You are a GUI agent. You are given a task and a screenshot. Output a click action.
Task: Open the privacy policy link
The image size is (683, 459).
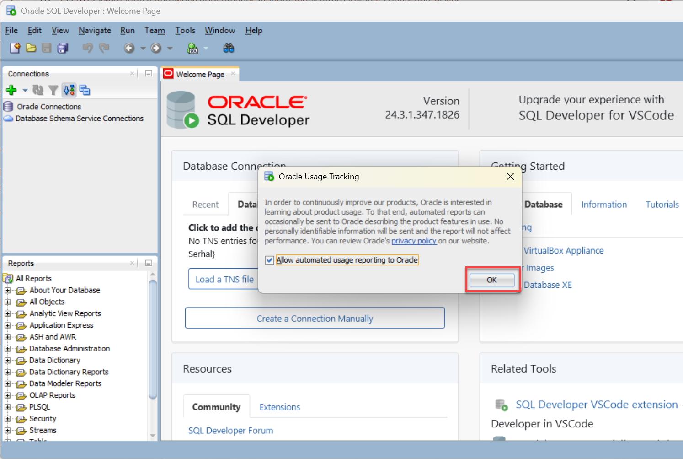[414, 241]
